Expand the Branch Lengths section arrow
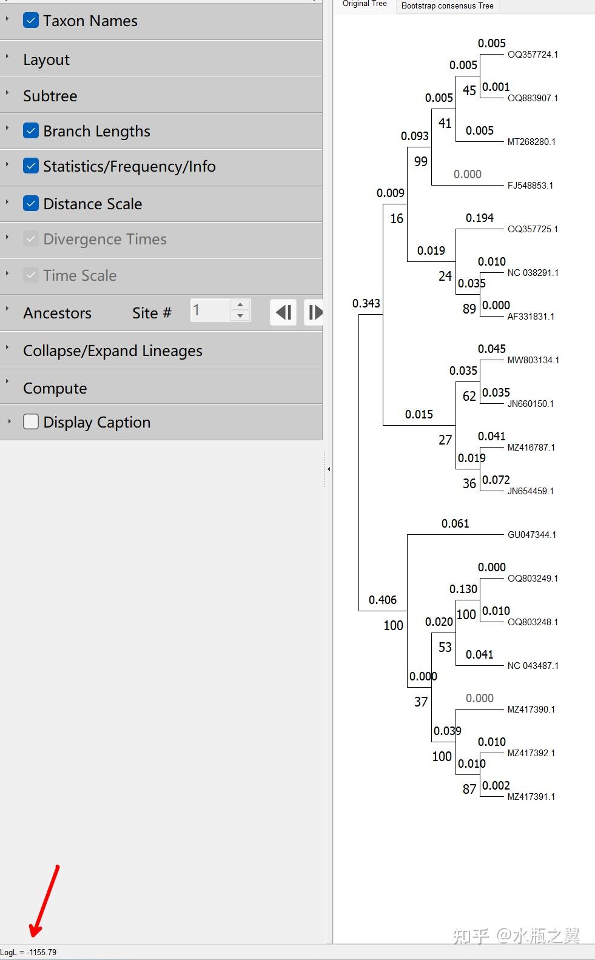Image resolution: width=595 pixels, height=960 pixels. [7, 128]
